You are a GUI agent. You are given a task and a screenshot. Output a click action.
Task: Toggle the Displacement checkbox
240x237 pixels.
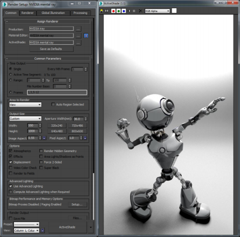(x=10, y=162)
